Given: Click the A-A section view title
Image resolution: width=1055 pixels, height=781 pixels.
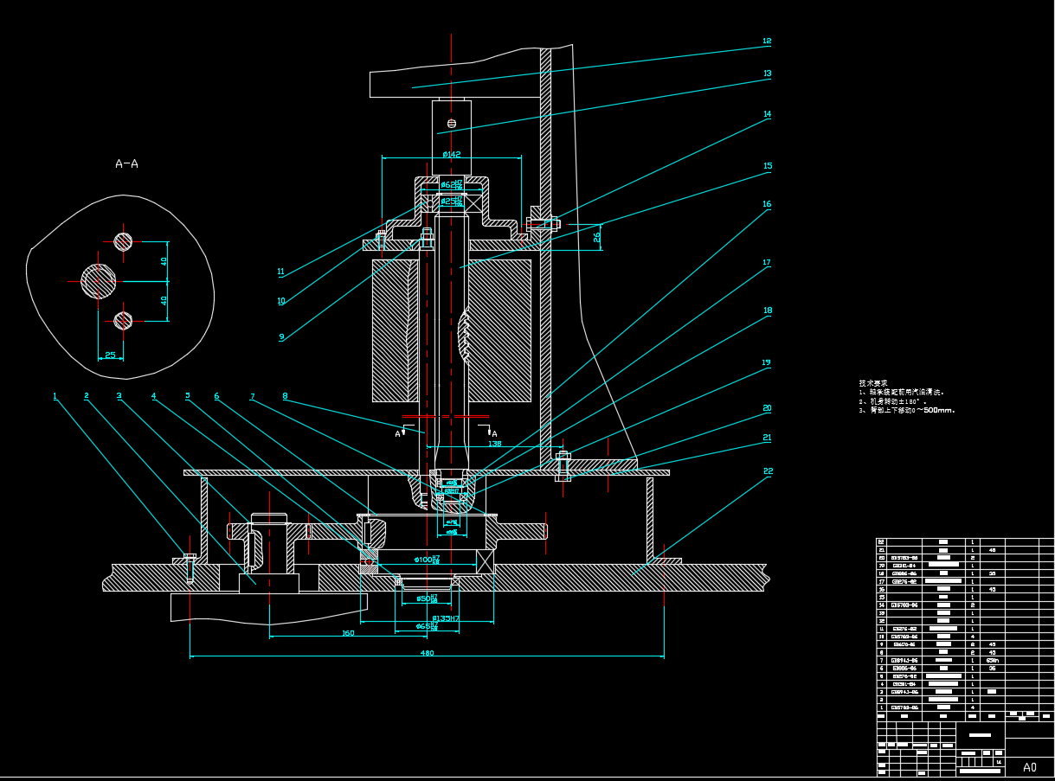Looking at the screenshot, I should click(126, 163).
